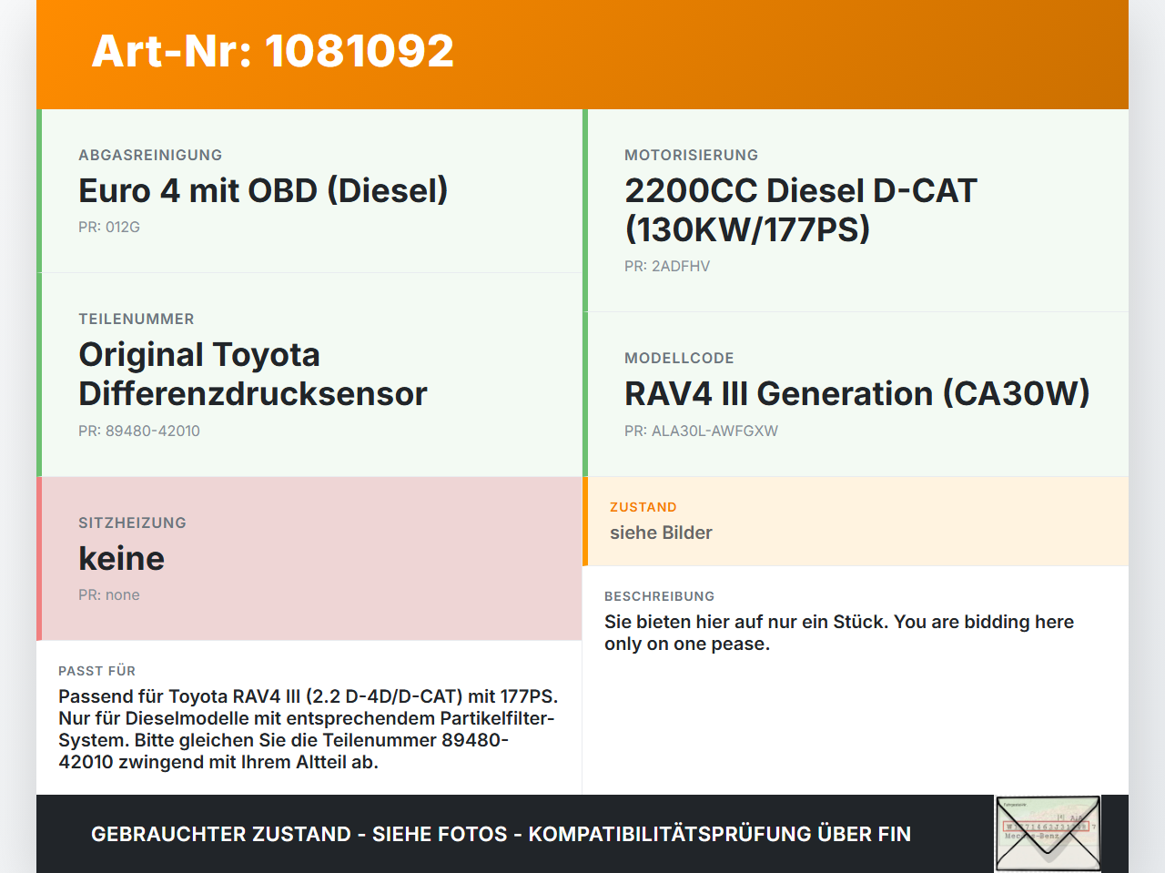Screen dimensions: 1165x873
Task: Select the ABGASREINIGUNG label
Action: pos(150,155)
